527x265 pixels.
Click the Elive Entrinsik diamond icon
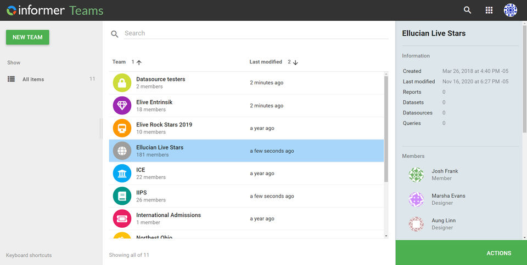click(122, 106)
